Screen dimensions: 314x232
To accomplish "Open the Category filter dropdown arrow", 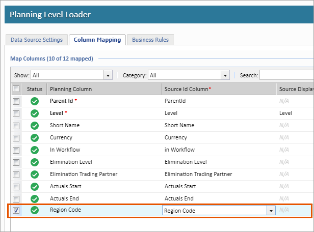I will coord(225,75).
